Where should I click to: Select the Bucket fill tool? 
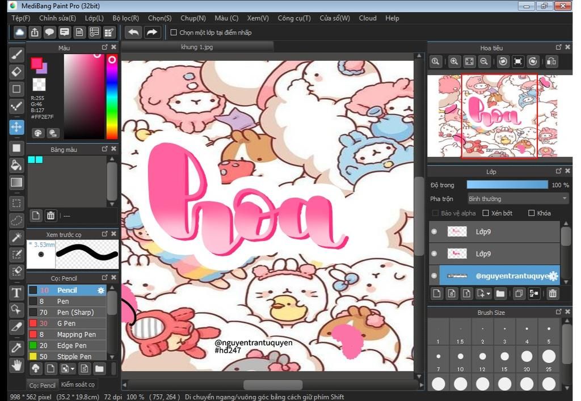pos(16,165)
